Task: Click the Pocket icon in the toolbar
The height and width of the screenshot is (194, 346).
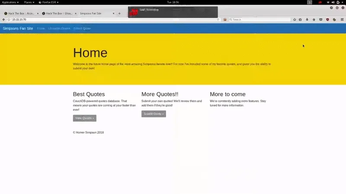Action: (x=320, y=19)
